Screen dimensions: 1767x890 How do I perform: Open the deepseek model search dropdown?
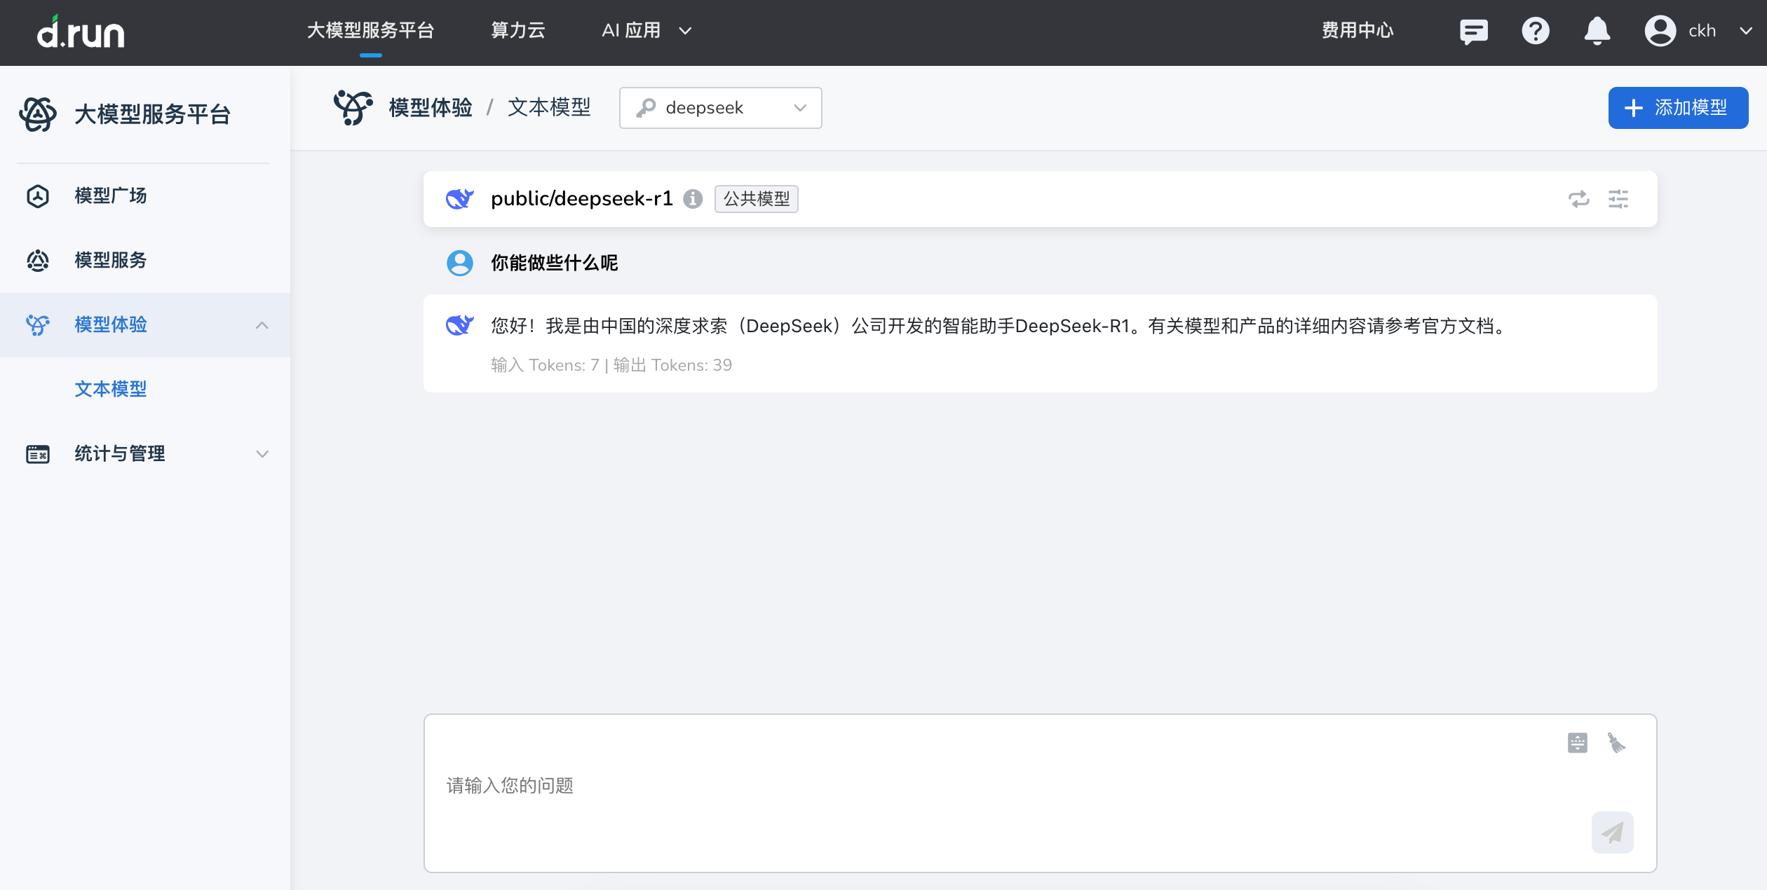pos(720,107)
